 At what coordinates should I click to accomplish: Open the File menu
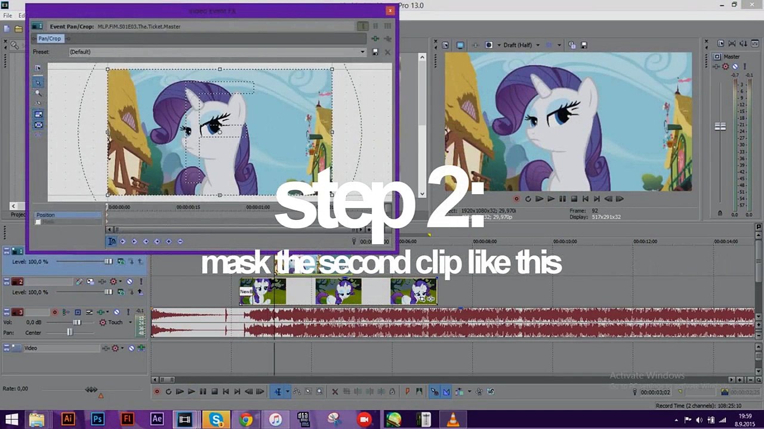(x=8, y=15)
